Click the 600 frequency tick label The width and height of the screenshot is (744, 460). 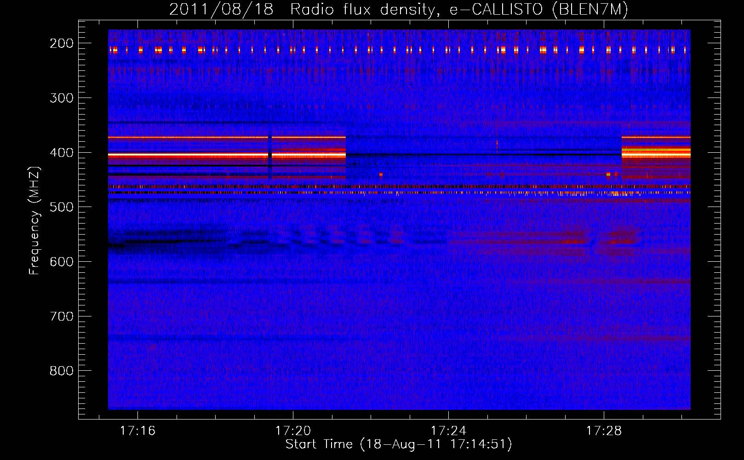62,262
